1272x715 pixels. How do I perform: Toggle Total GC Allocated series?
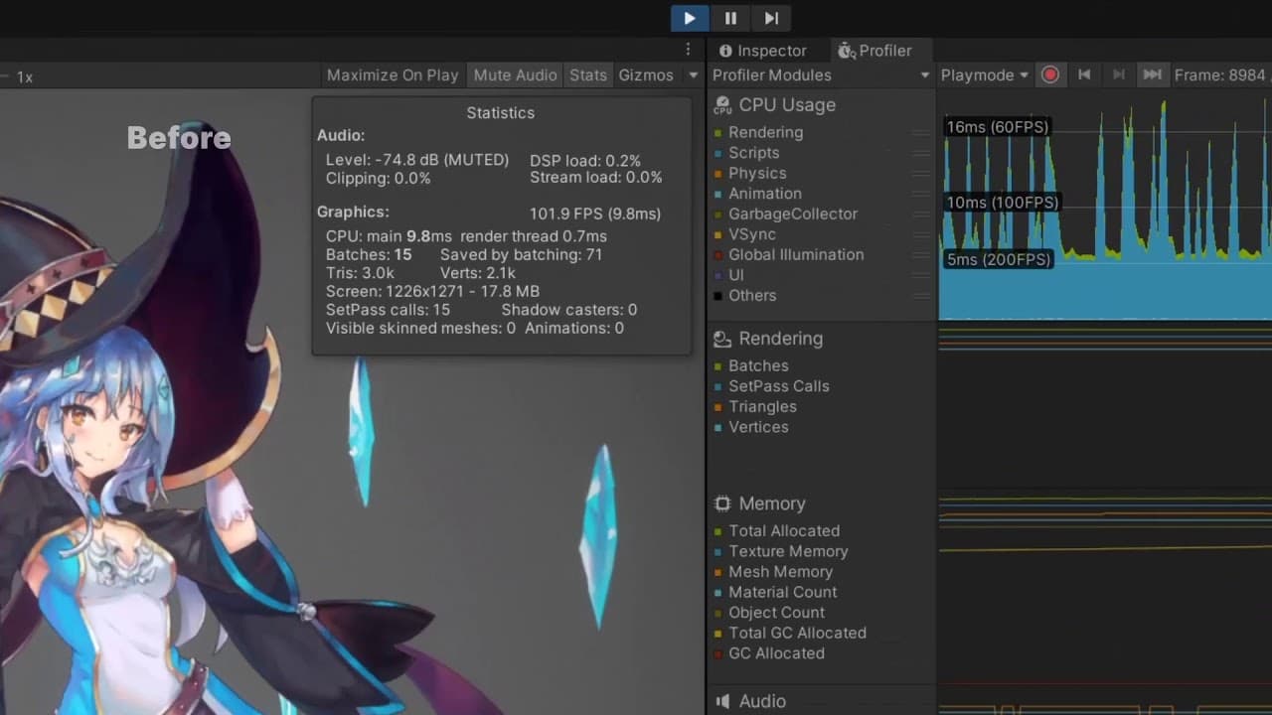tap(717, 634)
